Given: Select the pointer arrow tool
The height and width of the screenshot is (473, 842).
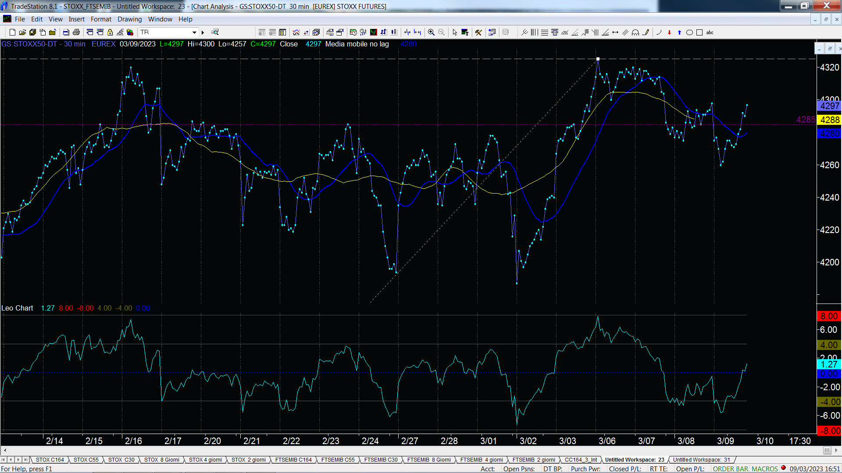Looking at the screenshot, I should 455,32.
